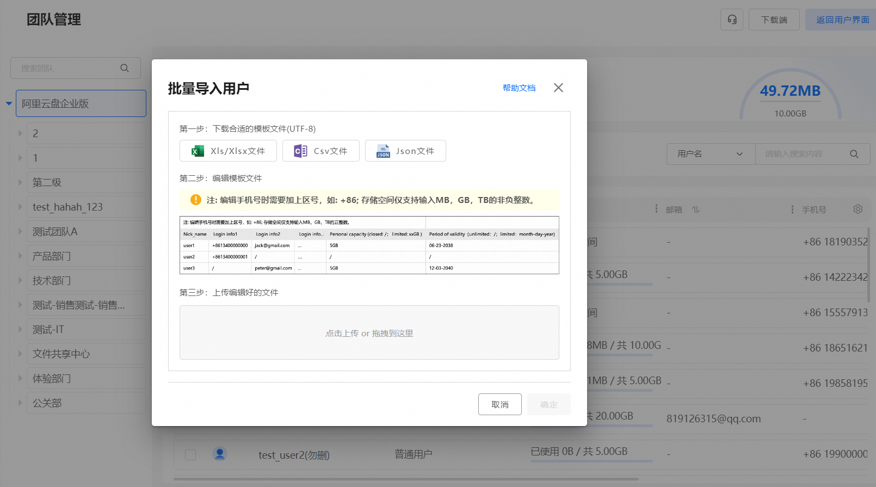Click the 确定 button
876x487 pixels.
tap(549, 404)
